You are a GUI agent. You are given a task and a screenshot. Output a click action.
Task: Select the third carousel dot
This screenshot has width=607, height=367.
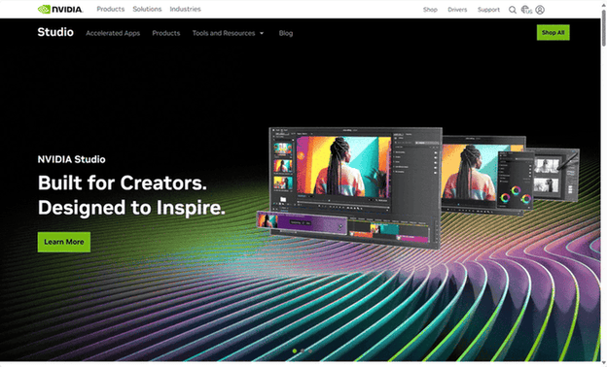pyautogui.click(x=310, y=350)
